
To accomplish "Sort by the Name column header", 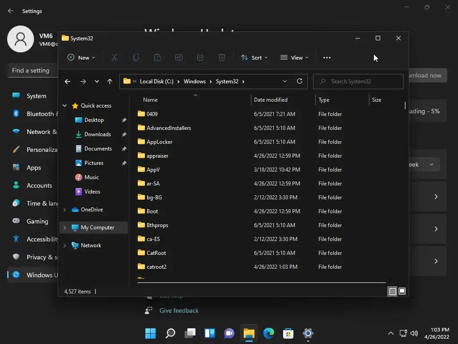I will click(x=194, y=100).
